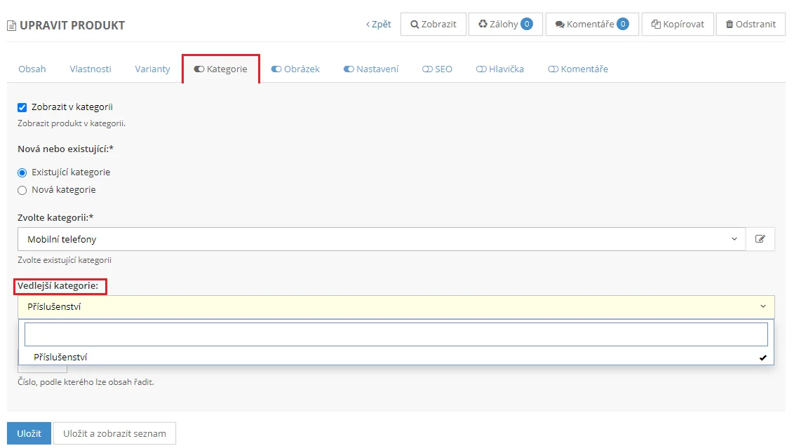Click the Zobrazit button with magnifier icon

click(x=433, y=24)
